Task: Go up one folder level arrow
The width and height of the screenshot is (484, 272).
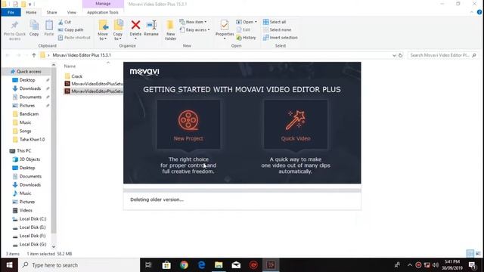Action: click(x=34, y=55)
